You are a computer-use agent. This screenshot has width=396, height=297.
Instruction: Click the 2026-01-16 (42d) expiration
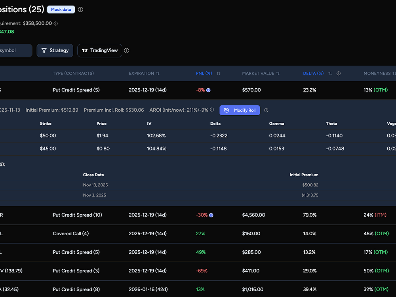(x=148, y=289)
